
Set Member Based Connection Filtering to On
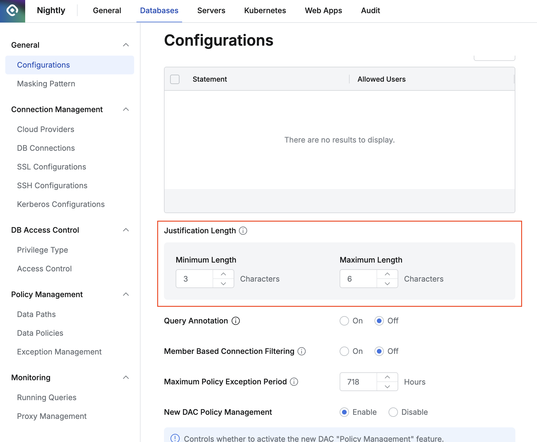tap(344, 351)
